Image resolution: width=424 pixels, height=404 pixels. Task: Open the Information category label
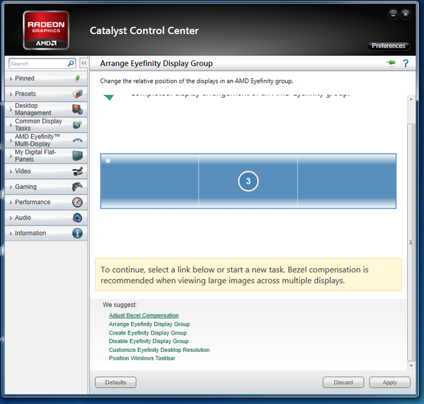30,233
